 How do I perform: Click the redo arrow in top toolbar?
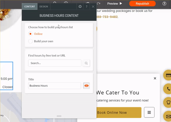99,4
